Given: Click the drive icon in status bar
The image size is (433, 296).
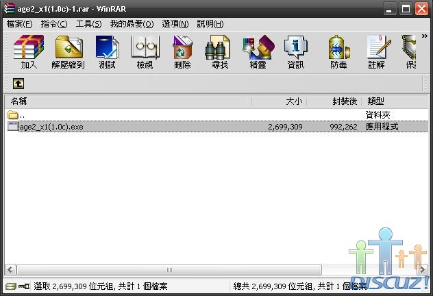Looking at the screenshot, I should pos(11,286).
